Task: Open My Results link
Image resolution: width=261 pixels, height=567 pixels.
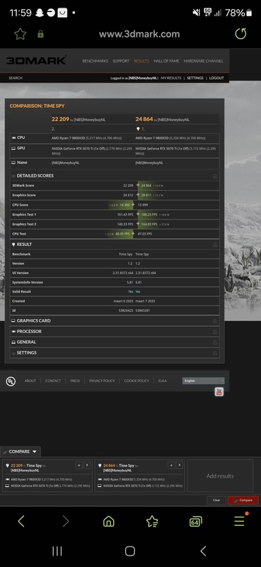Action: [170, 78]
